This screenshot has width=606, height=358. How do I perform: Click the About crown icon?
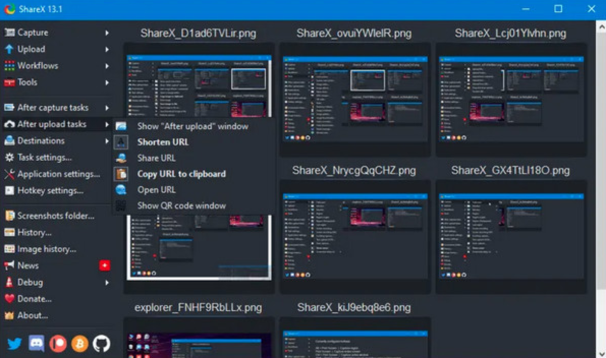[9, 315]
